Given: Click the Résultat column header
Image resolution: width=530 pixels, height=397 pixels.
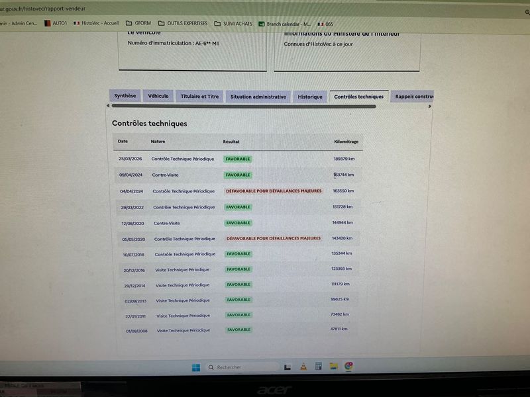Looking at the screenshot, I should [231, 142].
